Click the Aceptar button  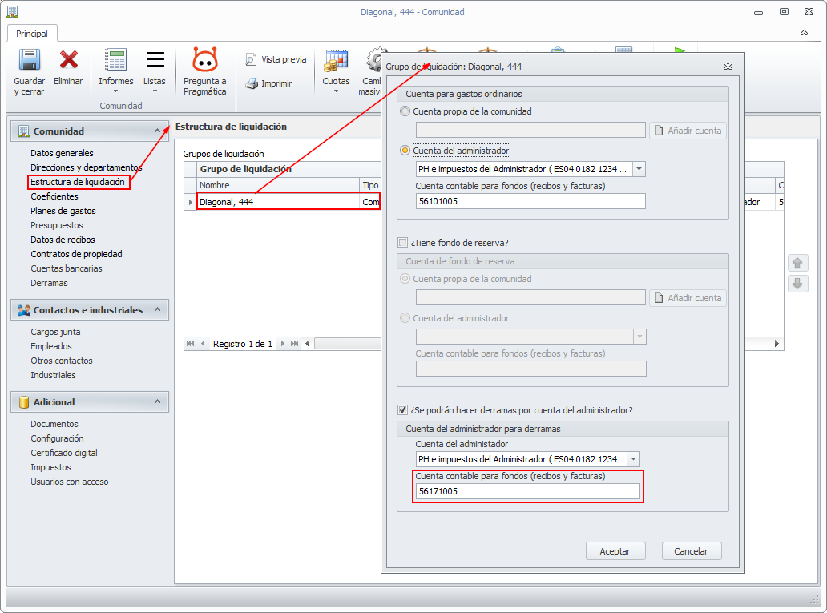coord(615,551)
